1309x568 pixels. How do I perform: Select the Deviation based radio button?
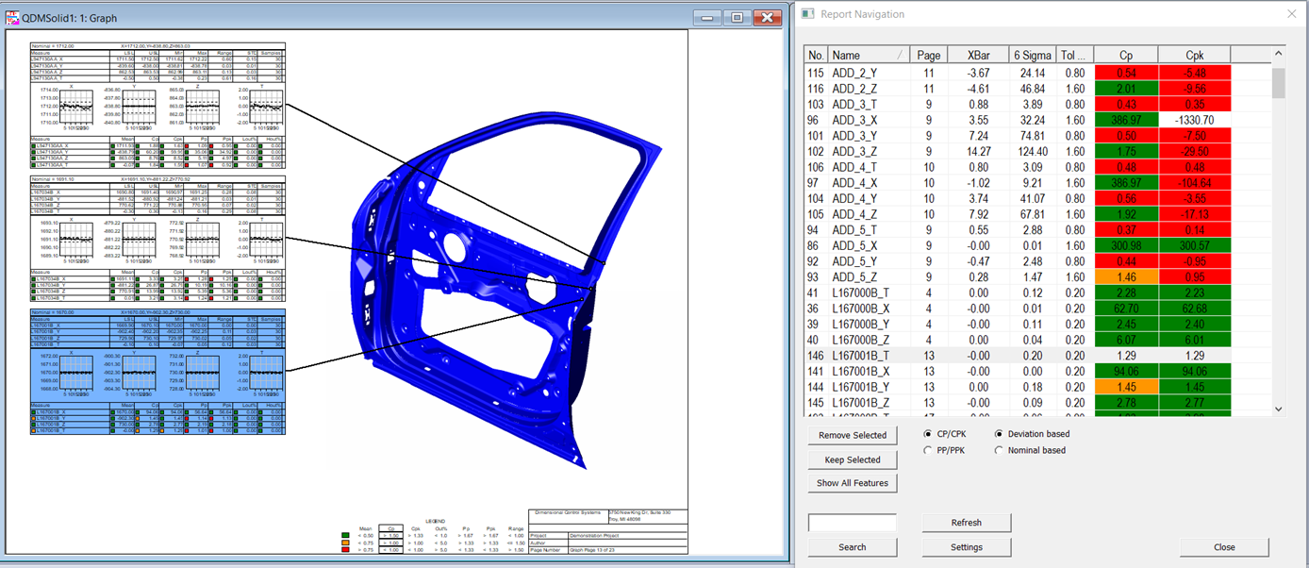pyautogui.click(x=999, y=433)
